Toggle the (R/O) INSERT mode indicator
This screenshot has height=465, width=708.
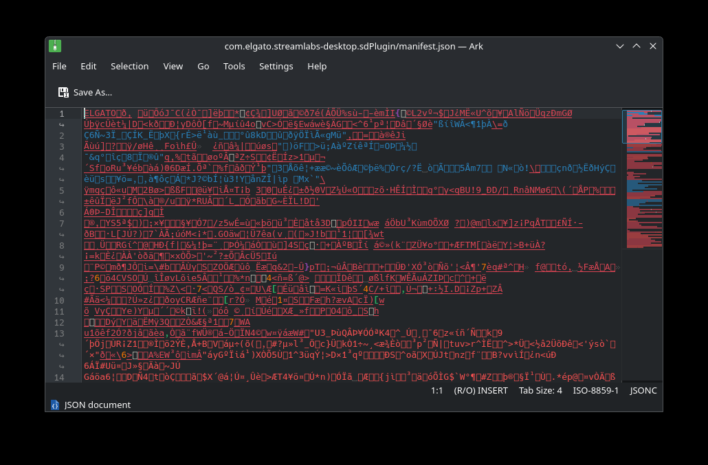click(x=480, y=391)
